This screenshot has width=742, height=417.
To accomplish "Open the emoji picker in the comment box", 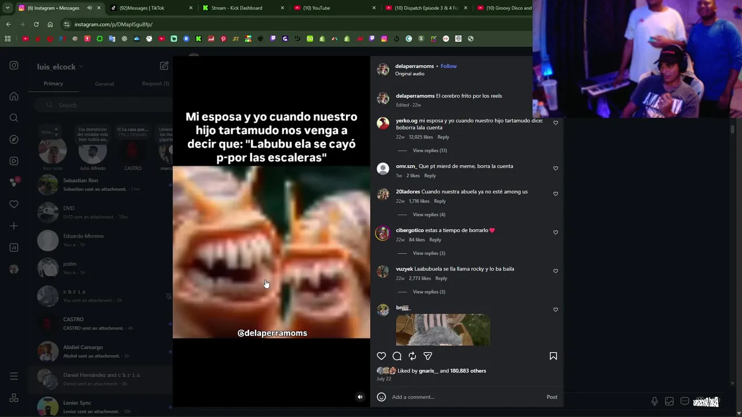I will [381, 397].
